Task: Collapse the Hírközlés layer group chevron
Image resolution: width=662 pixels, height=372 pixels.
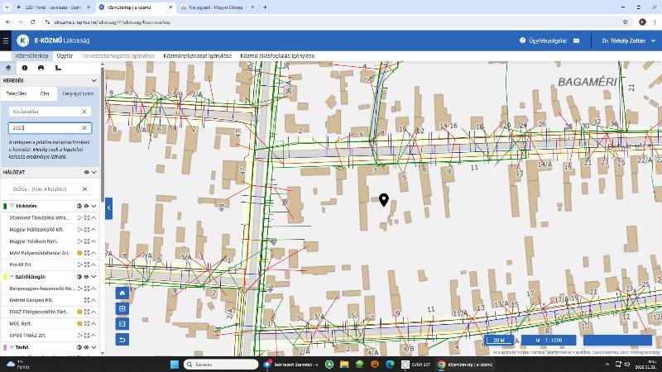Action: (x=94, y=206)
